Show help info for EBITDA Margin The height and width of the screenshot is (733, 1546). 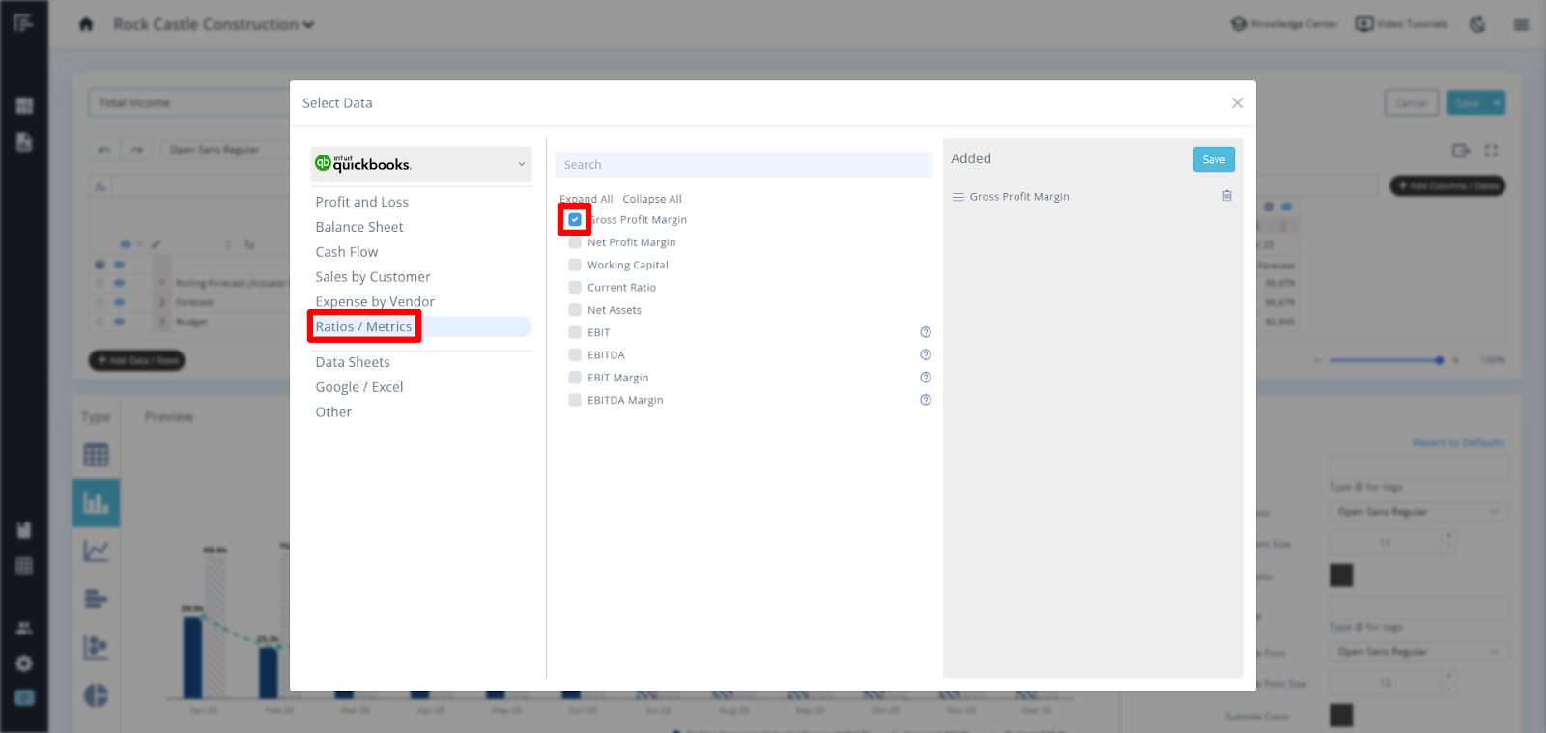[x=925, y=400]
